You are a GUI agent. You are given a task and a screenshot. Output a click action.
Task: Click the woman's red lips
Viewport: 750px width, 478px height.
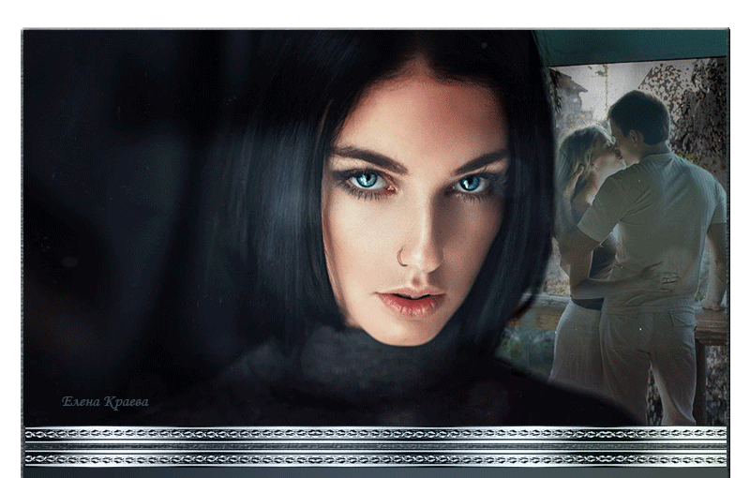[412, 302]
